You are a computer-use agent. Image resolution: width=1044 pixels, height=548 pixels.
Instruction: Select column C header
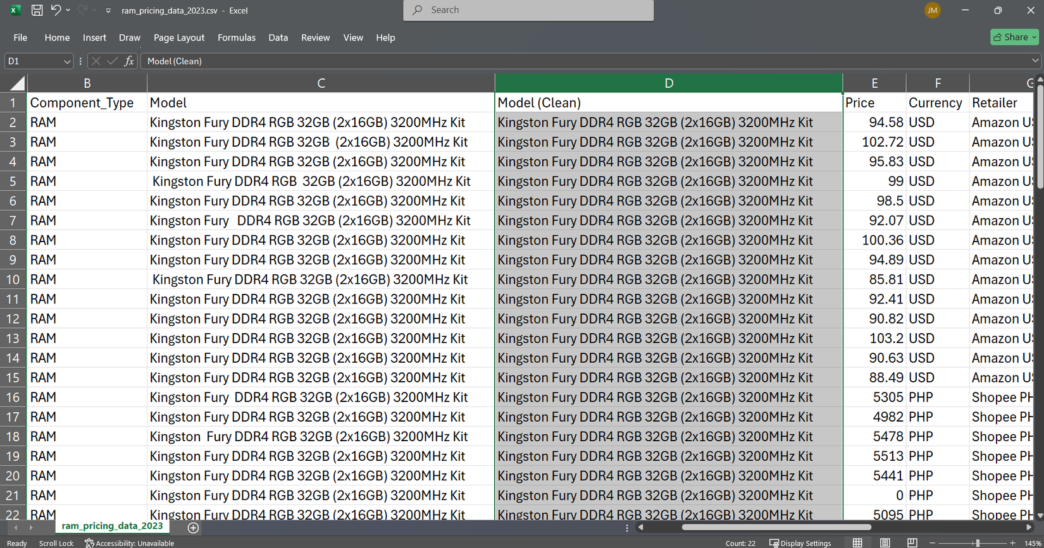(321, 83)
